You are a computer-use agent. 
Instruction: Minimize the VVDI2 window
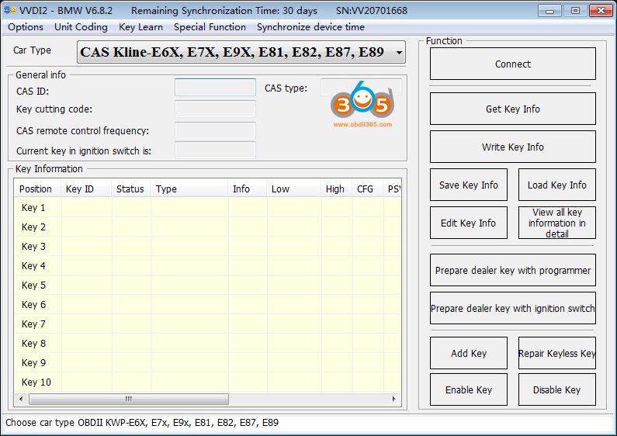(549, 11)
